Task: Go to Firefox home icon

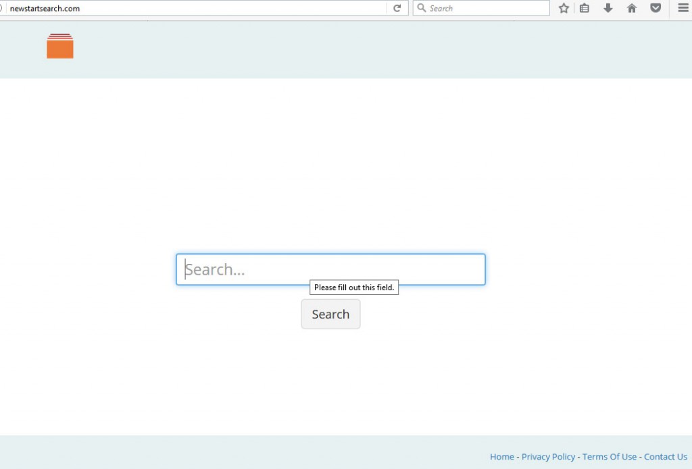Action: (632, 8)
